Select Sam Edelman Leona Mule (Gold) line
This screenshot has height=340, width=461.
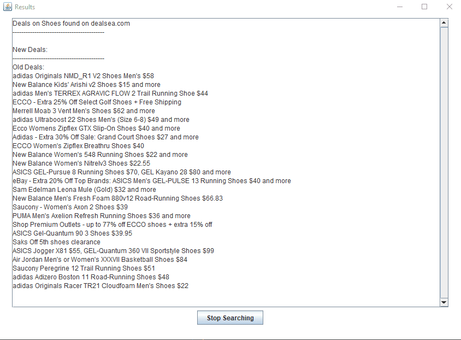coord(84,190)
